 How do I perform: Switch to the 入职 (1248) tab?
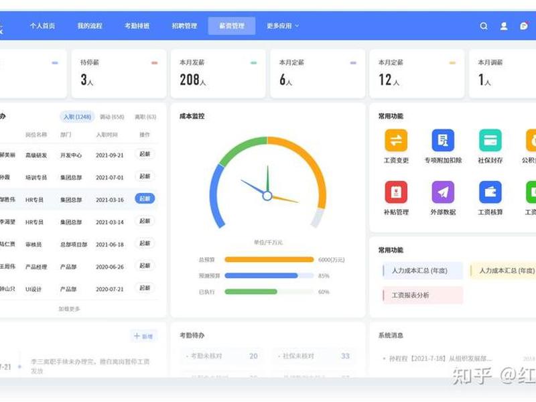(77, 117)
